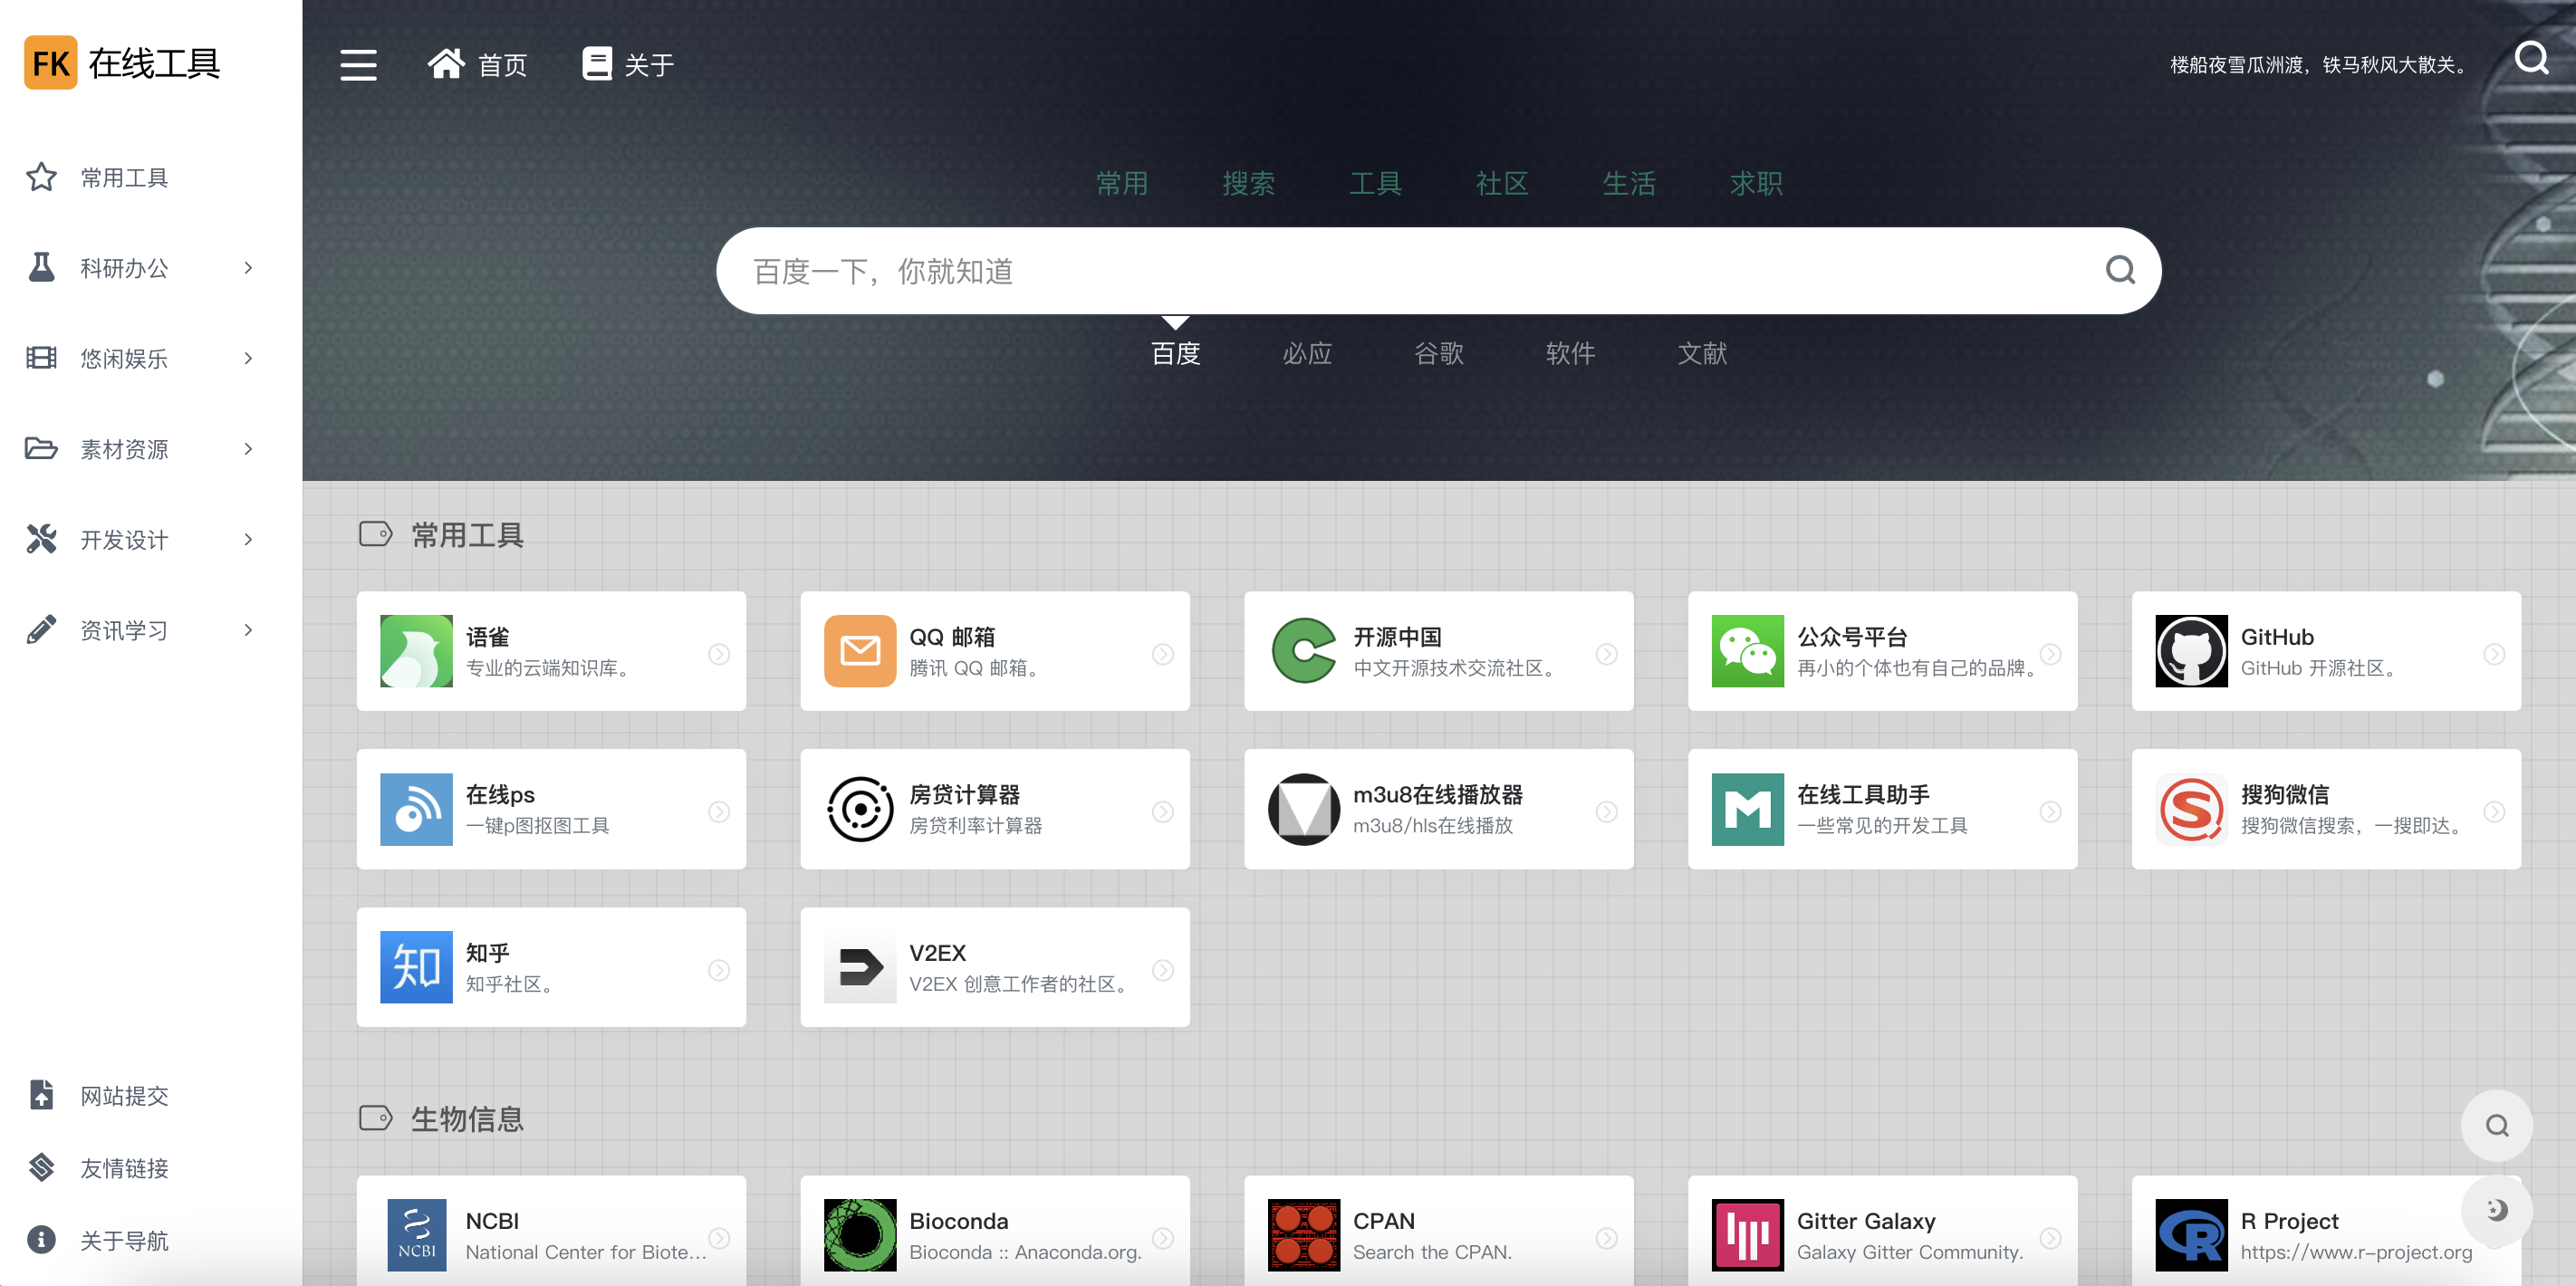Open the V2EX arrow icon
Image resolution: width=2576 pixels, height=1286 pixels.
point(860,967)
